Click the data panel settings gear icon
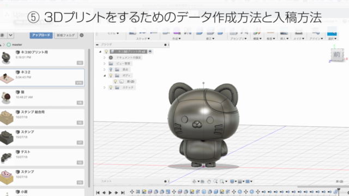Screen dimensions: 349x196 [x=82, y=35]
